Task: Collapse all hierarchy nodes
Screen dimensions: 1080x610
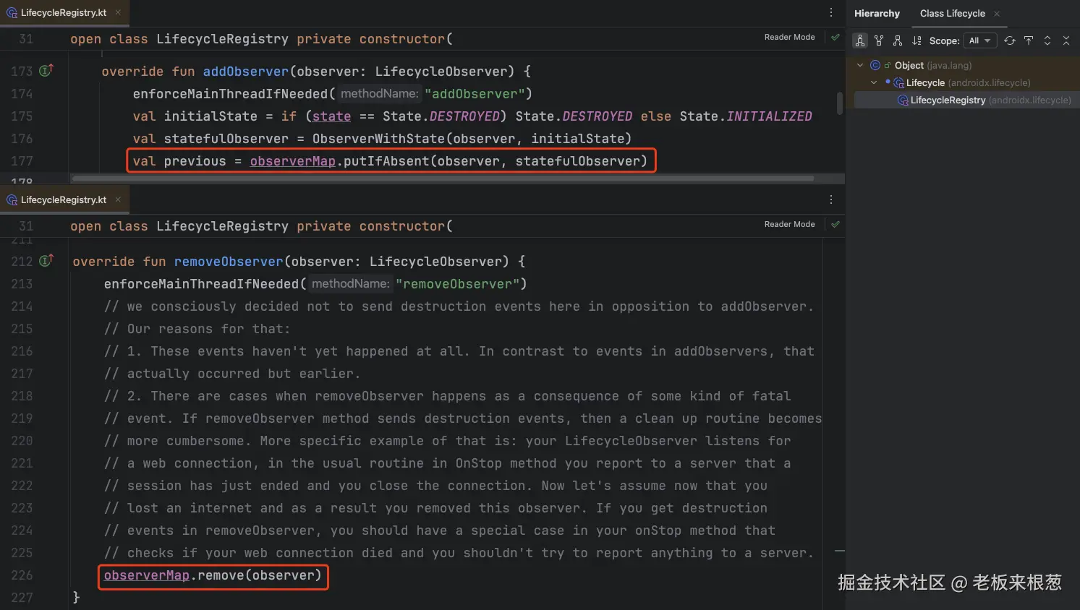Action: coord(1066,40)
